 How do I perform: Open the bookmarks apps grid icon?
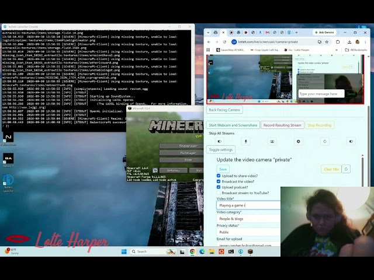[208, 50]
